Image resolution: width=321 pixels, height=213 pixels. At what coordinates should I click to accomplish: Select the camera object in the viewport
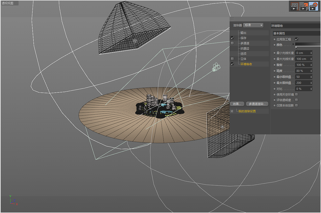click(216, 67)
